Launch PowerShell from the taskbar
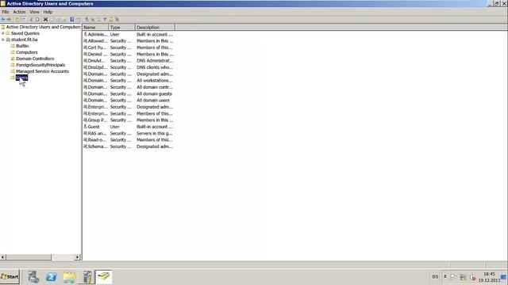The image size is (508, 285). [51, 277]
